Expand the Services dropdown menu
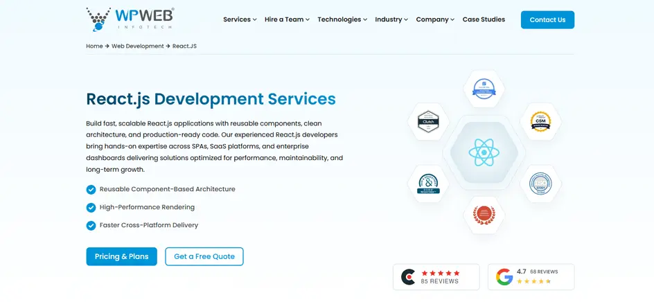This screenshot has width=654, height=302. click(240, 19)
